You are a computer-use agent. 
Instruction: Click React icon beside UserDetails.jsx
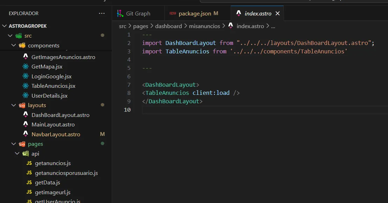(x=26, y=96)
